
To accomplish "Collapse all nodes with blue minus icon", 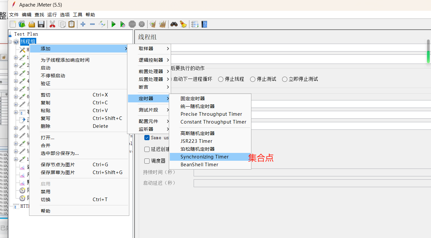I will pos(92,24).
